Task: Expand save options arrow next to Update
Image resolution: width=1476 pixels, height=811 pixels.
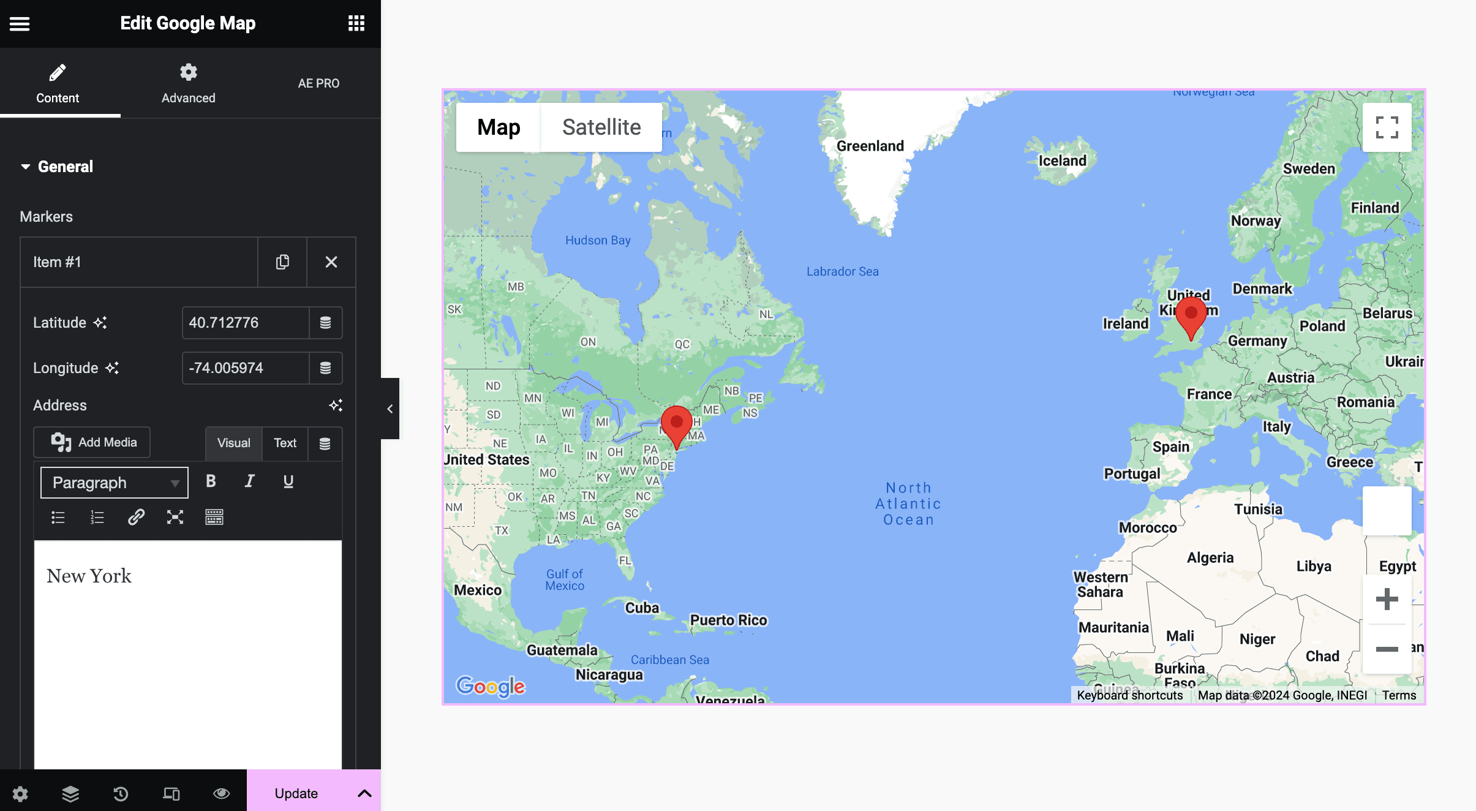Action: click(364, 793)
